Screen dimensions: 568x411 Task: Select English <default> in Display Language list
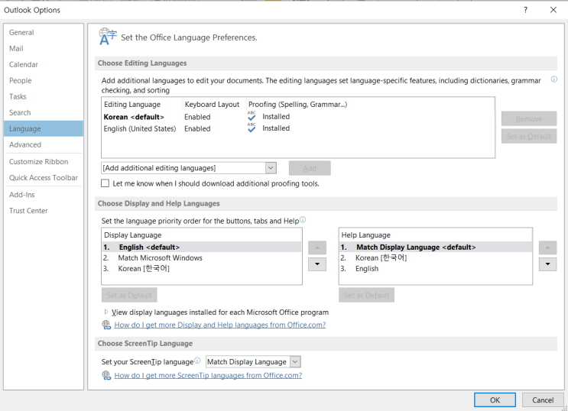202,247
